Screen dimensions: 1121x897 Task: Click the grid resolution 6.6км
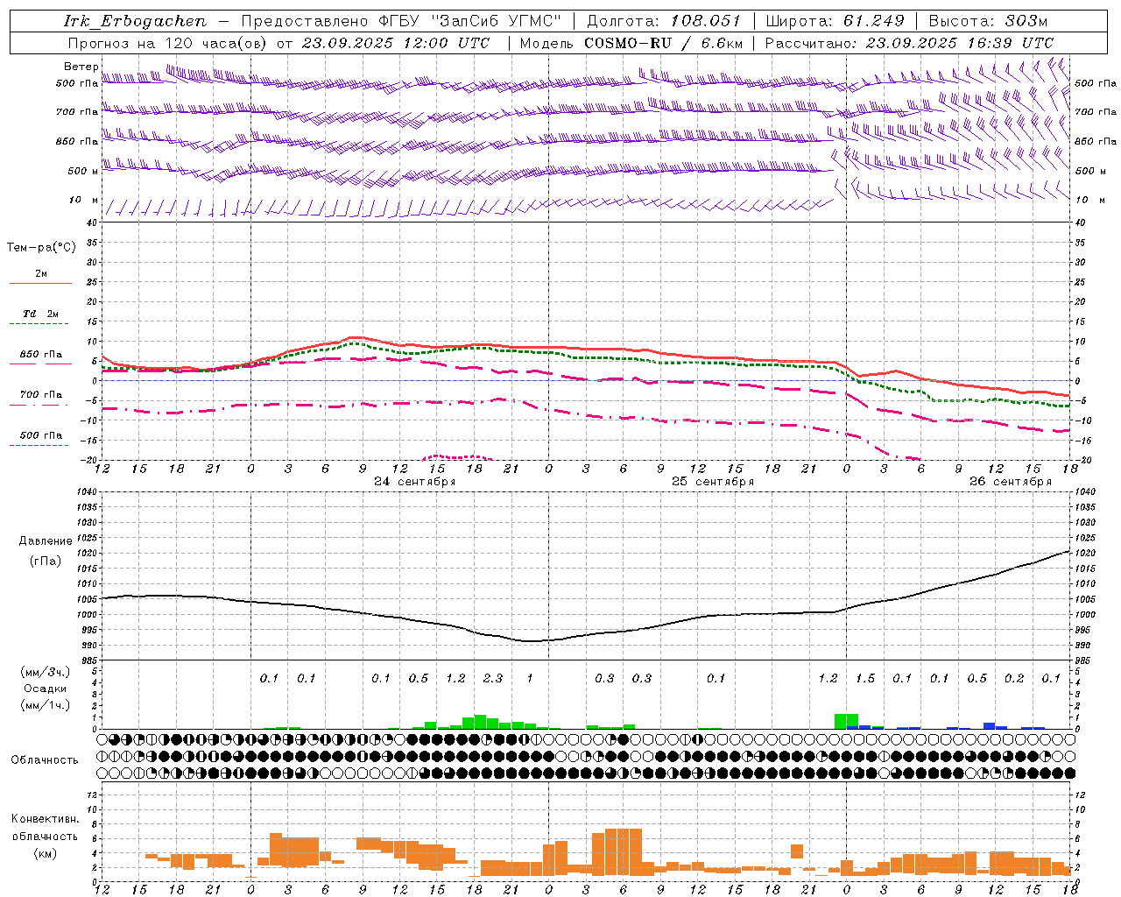click(722, 43)
